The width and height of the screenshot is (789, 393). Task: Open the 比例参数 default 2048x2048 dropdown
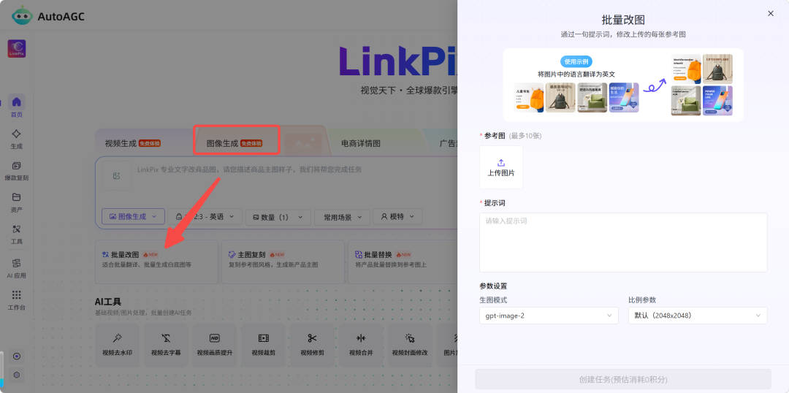[698, 316]
